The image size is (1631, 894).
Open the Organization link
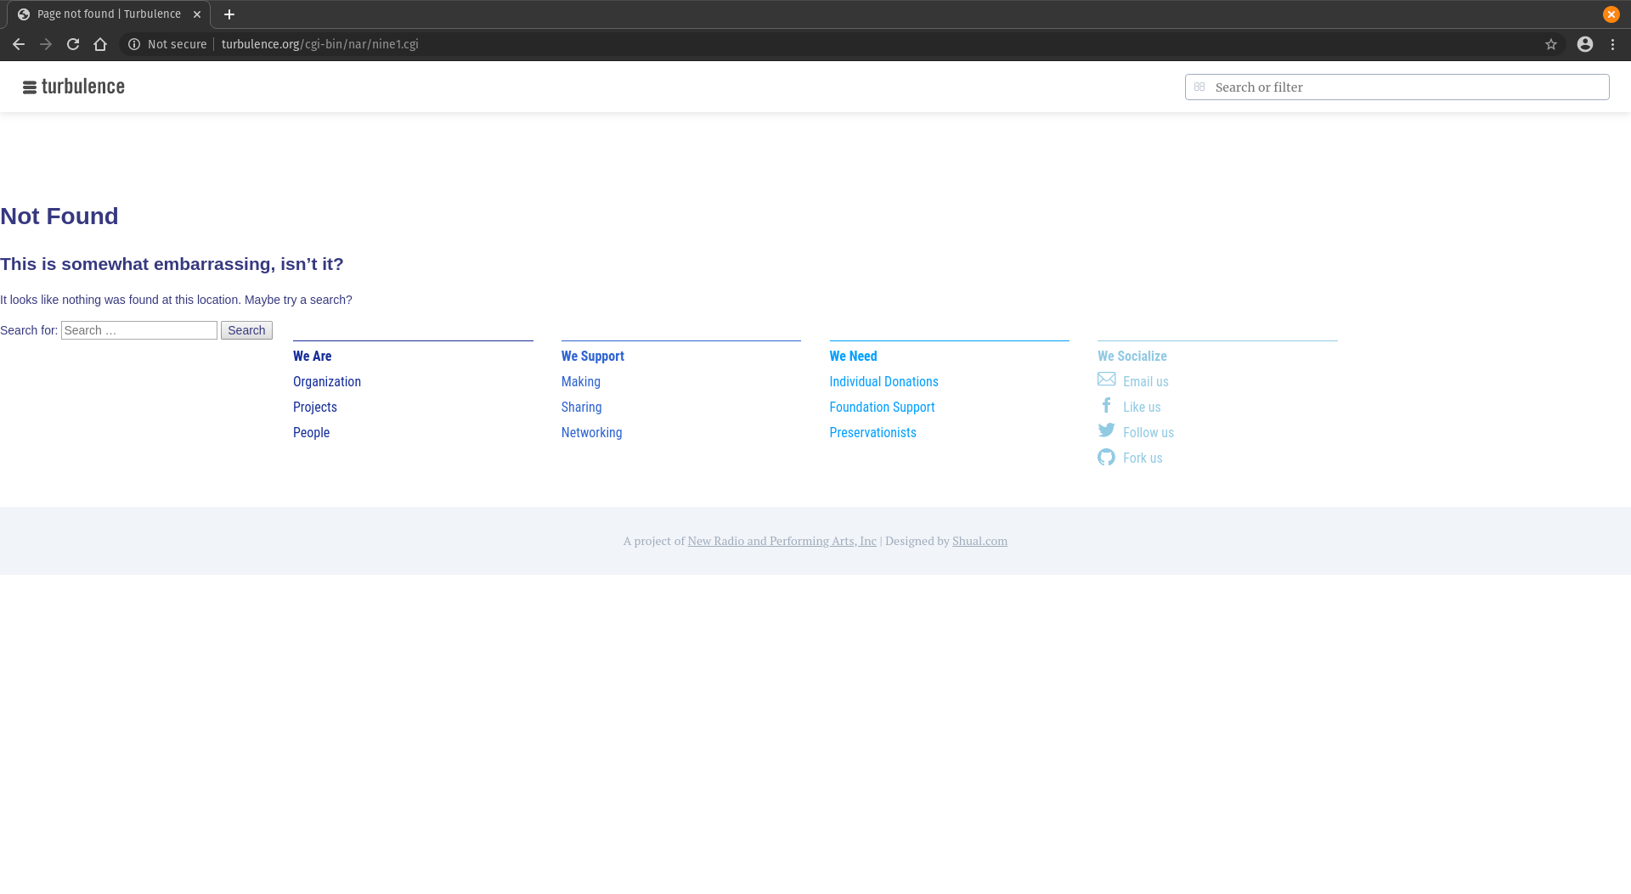pyautogui.click(x=327, y=382)
